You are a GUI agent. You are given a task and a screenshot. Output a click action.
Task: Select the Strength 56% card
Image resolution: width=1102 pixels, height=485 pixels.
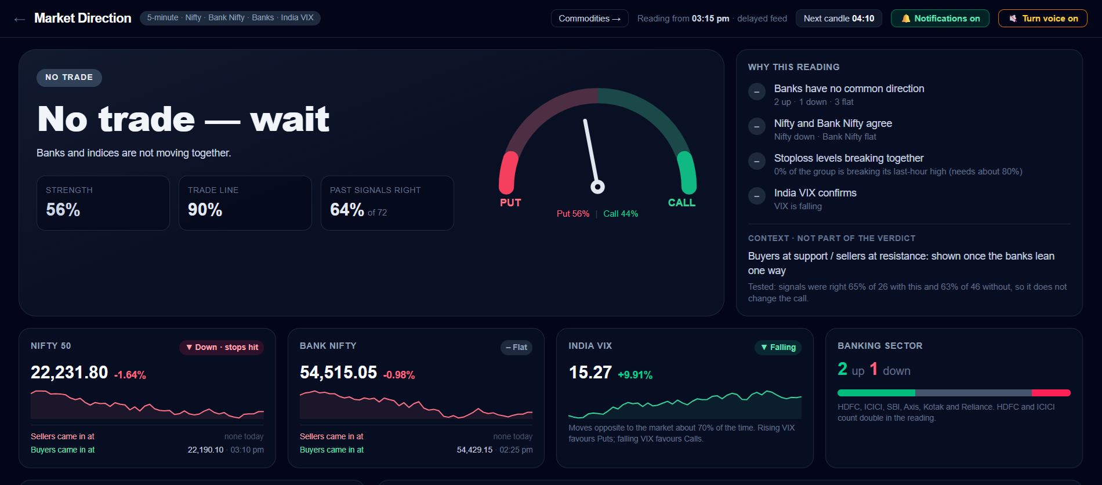point(103,203)
